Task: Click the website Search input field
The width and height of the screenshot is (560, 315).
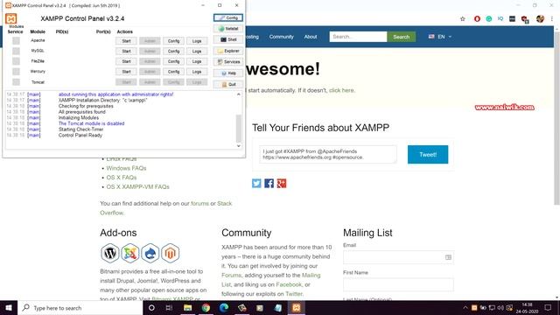Action: coord(358,37)
